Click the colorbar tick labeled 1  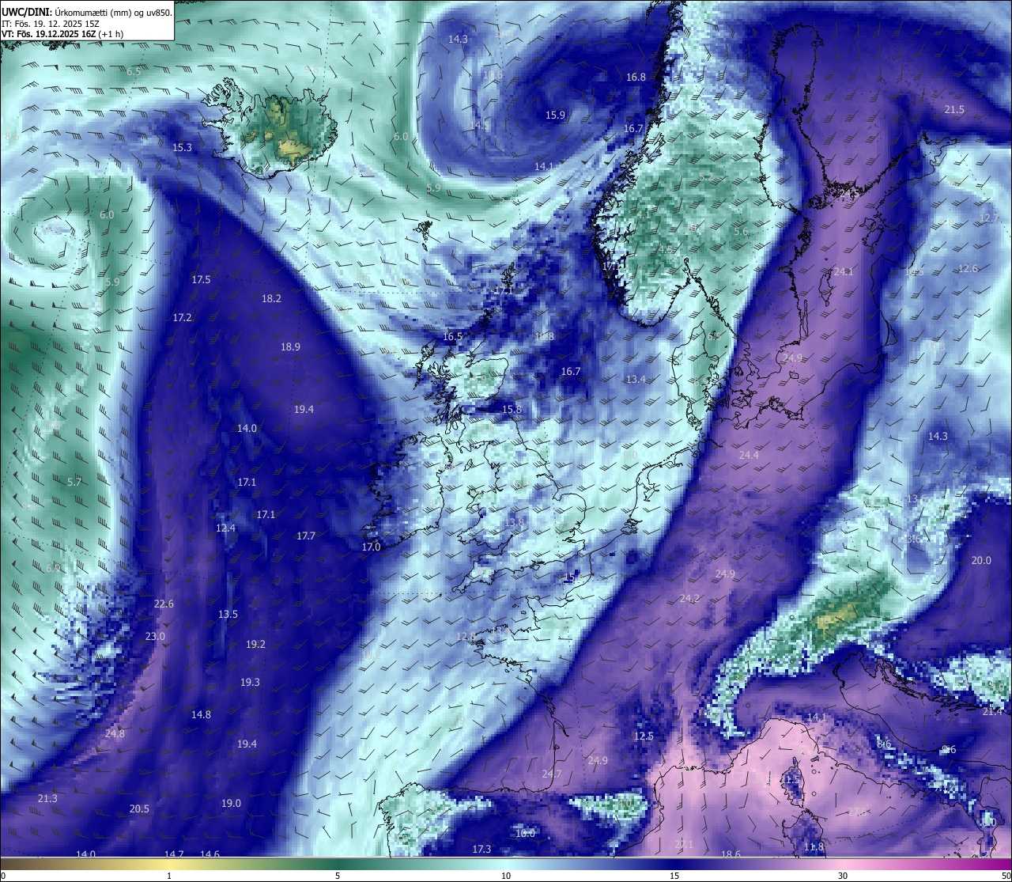pos(169,876)
